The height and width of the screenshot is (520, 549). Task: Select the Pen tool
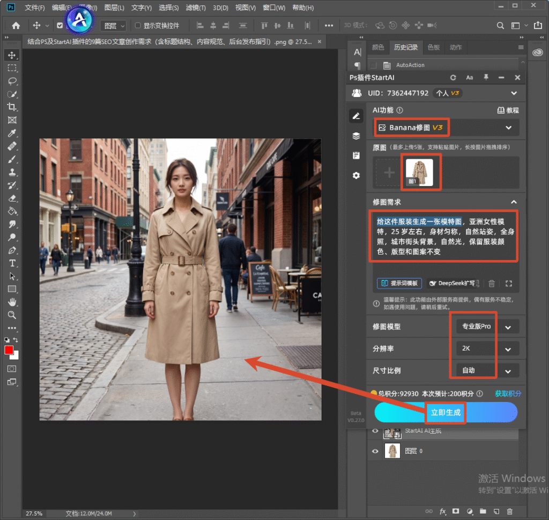click(x=12, y=250)
